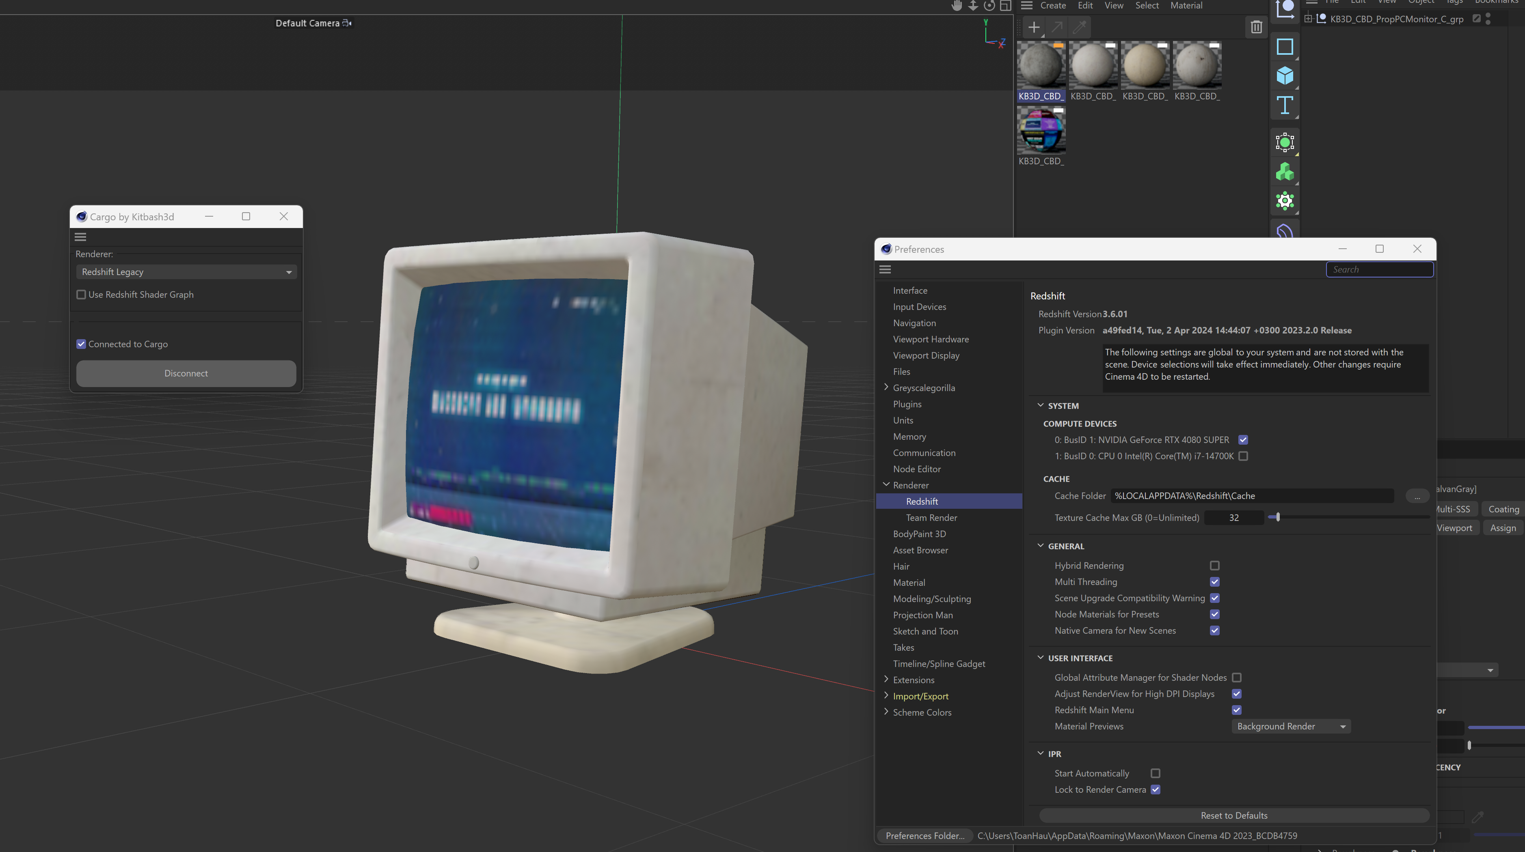Viewport: 1525px width, 852px height.
Task: Select the viewport pan hand icon
Action: 957,6
